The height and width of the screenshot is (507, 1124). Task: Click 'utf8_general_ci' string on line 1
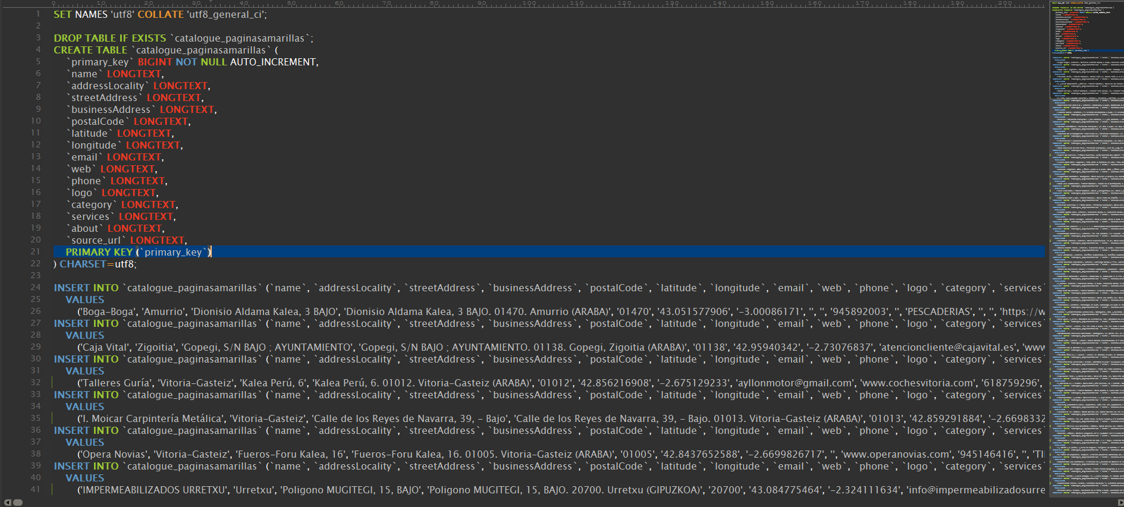coord(225,14)
